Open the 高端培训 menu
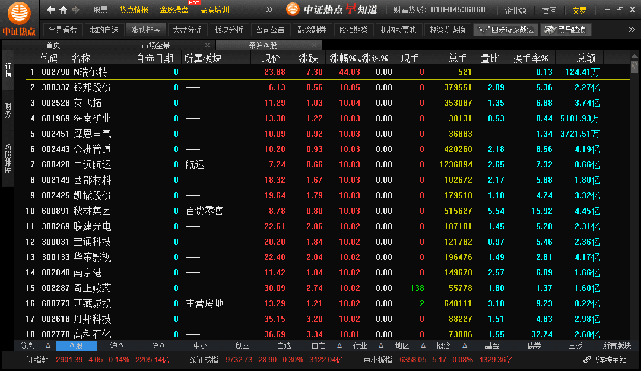Image resolution: width=641 pixels, height=371 pixels. coord(215,10)
